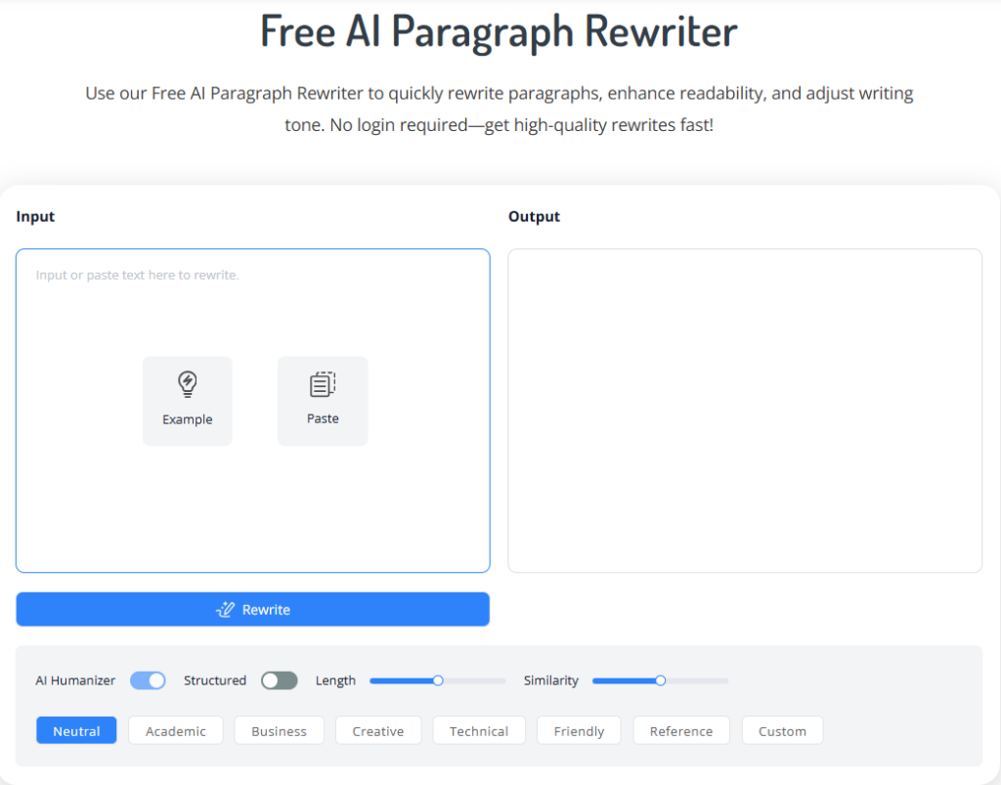
Task: Click the Rewrite button
Action: pos(252,609)
